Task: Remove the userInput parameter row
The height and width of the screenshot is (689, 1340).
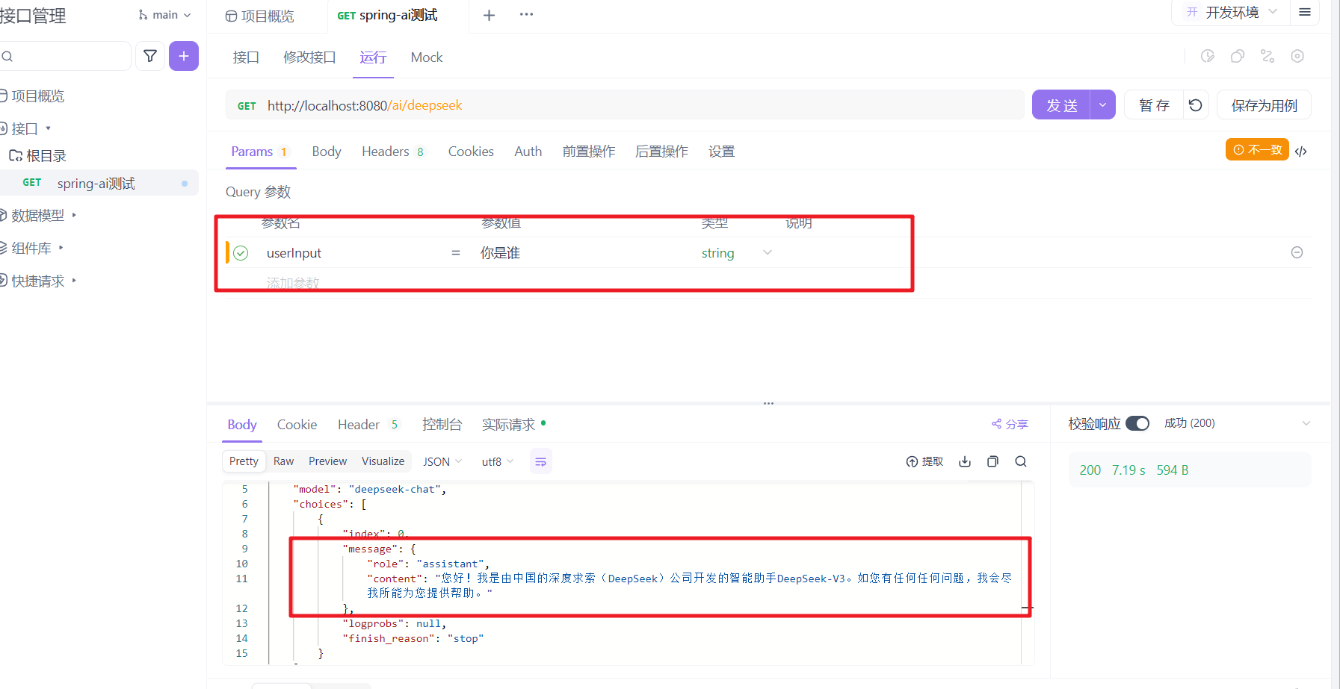Action: [1297, 252]
